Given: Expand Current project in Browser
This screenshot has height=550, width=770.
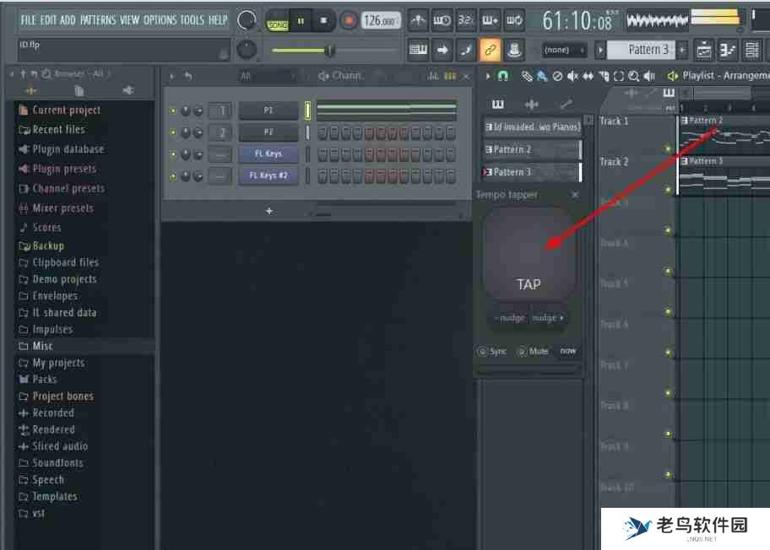Looking at the screenshot, I should point(59,110).
